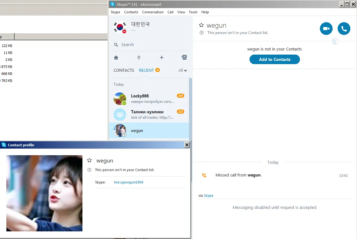The height and width of the screenshot is (239, 357).
Task: Open the Tools menu
Action: [193, 12]
